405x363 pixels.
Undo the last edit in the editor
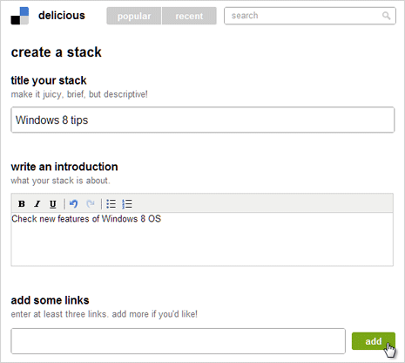[x=74, y=204]
